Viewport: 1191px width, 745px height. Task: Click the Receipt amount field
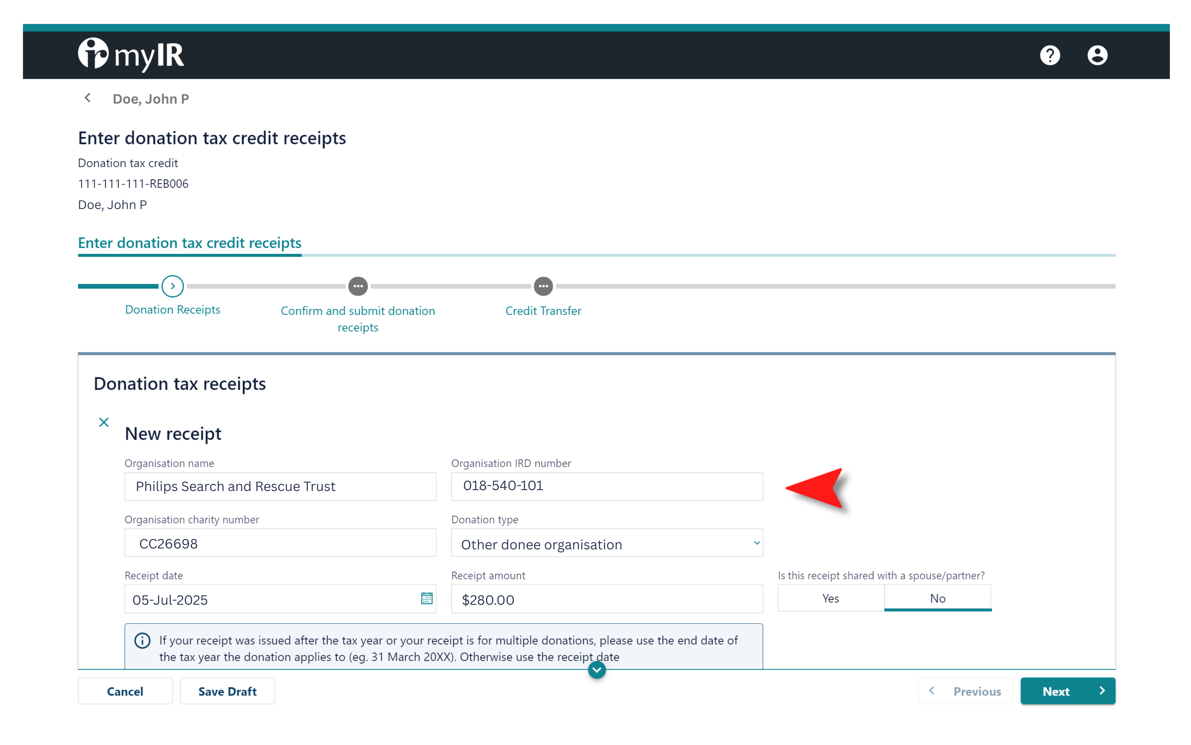coord(607,599)
